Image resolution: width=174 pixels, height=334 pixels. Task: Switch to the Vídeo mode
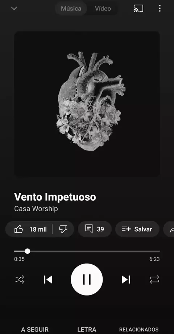click(103, 8)
